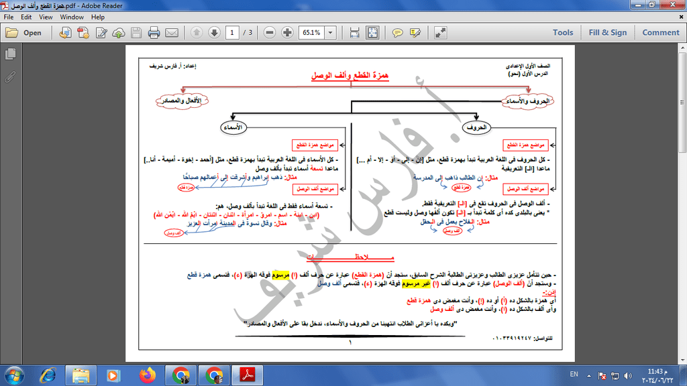687x386 pixels.
Task: Show hidden tray icons arrow
Action: click(589, 375)
